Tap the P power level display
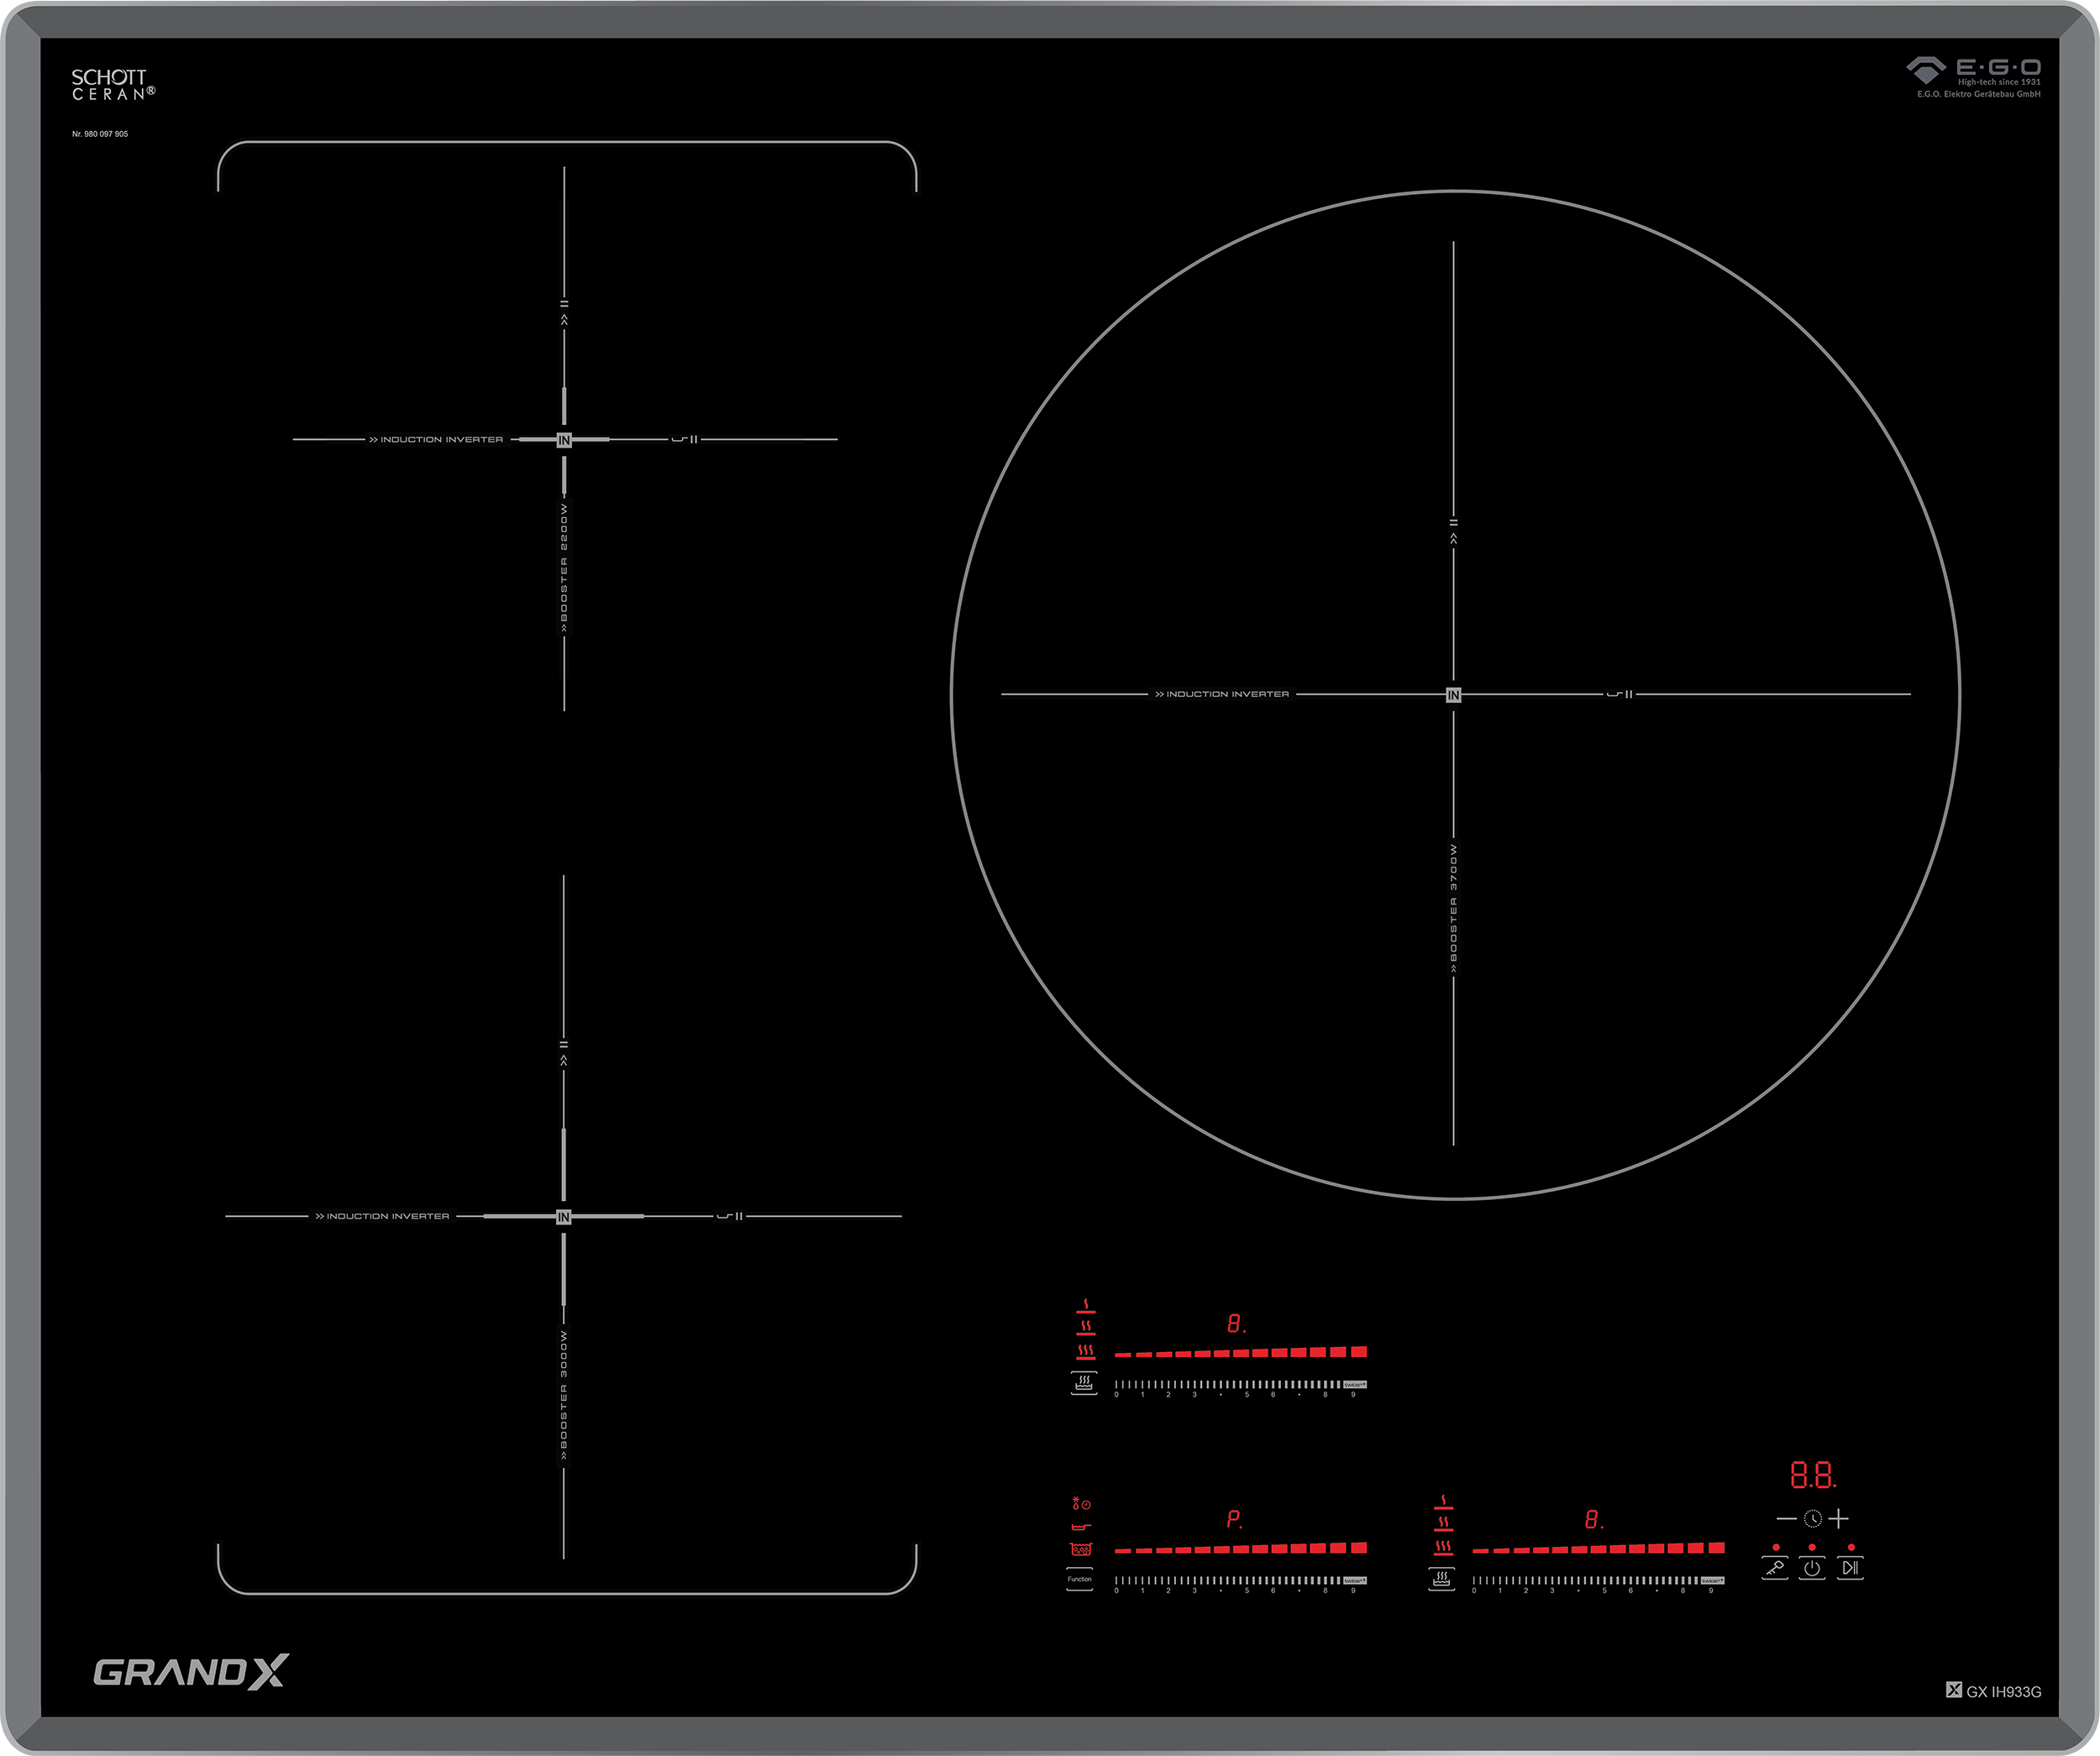This screenshot has height=1756, width=2100. pyautogui.click(x=1234, y=1520)
